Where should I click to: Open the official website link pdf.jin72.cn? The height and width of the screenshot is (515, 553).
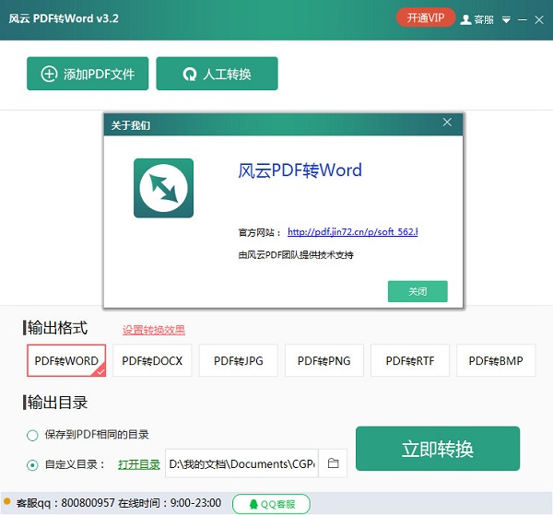click(x=353, y=232)
